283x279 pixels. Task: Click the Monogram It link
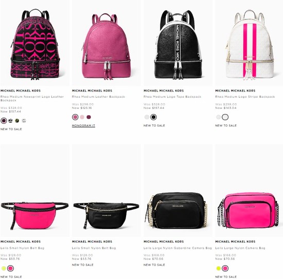coord(83,125)
